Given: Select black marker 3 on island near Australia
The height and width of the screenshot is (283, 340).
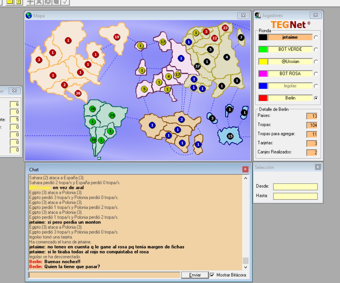Looking at the screenshot, I should [x=212, y=118].
